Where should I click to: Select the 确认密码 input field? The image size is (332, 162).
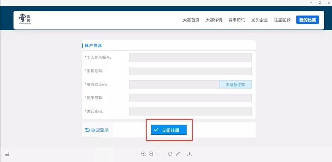coord(190,111)
